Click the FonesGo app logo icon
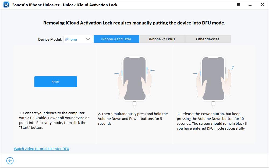The width and height of the screenshot is (269, 168). pyautogui.click(x=6, y=5)
